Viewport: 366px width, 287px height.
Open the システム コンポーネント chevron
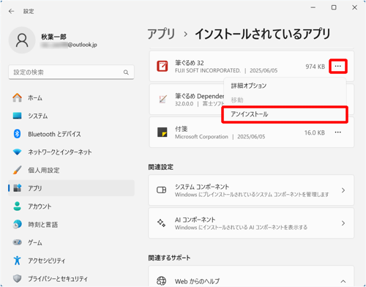(x=343, y=190)
